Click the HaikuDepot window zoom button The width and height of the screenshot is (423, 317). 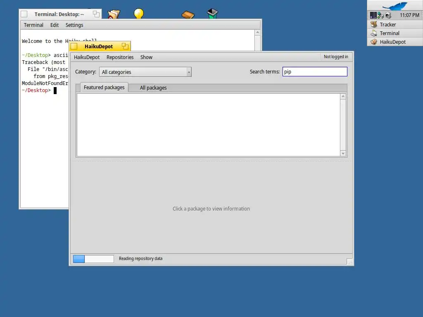point(125,46)
